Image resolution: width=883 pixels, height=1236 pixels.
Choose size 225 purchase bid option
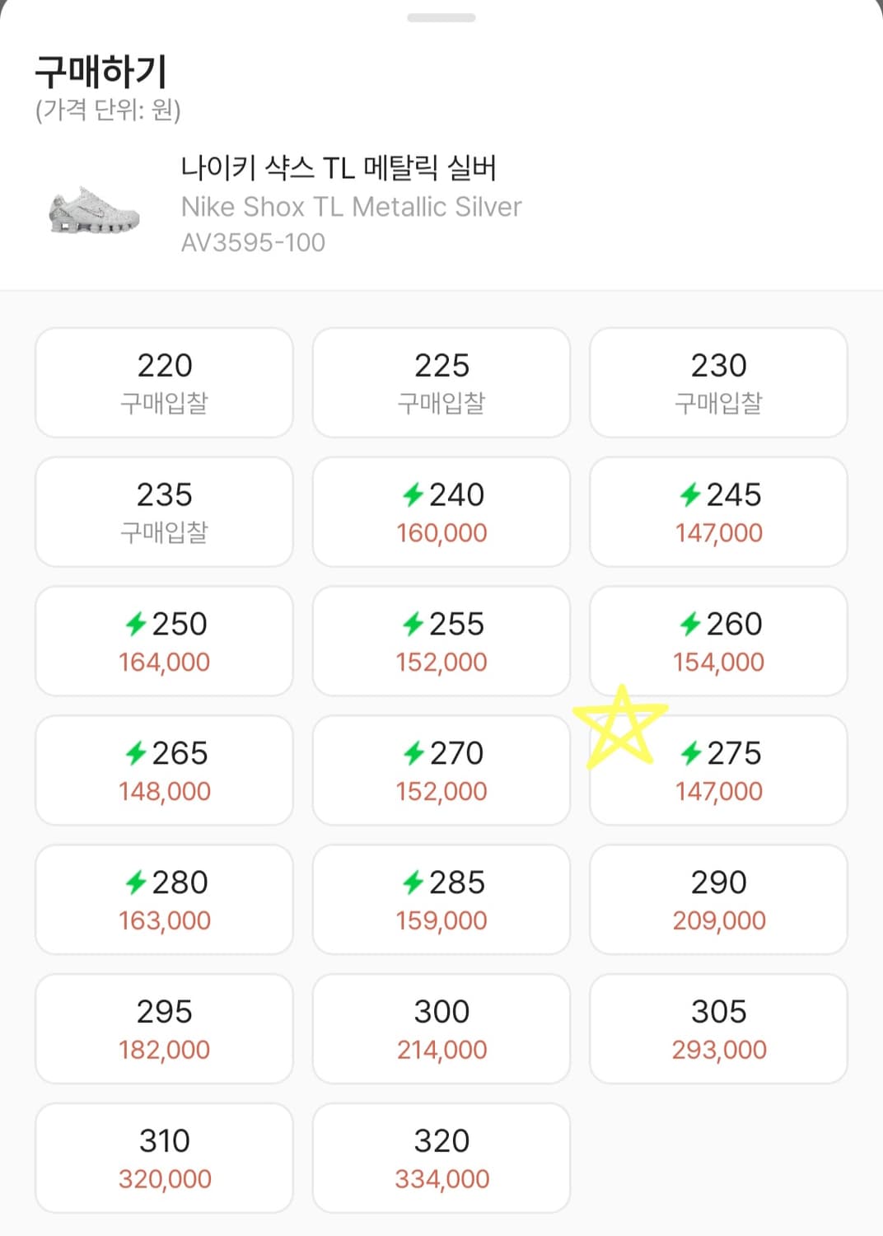coord(441,382)
